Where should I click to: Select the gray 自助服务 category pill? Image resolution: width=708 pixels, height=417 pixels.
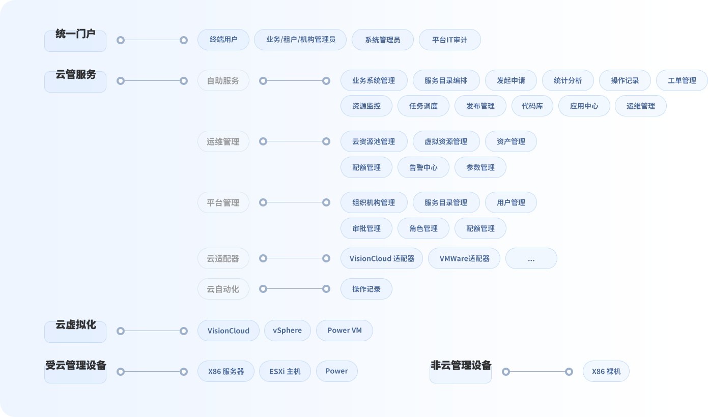[x=223, y=80]
